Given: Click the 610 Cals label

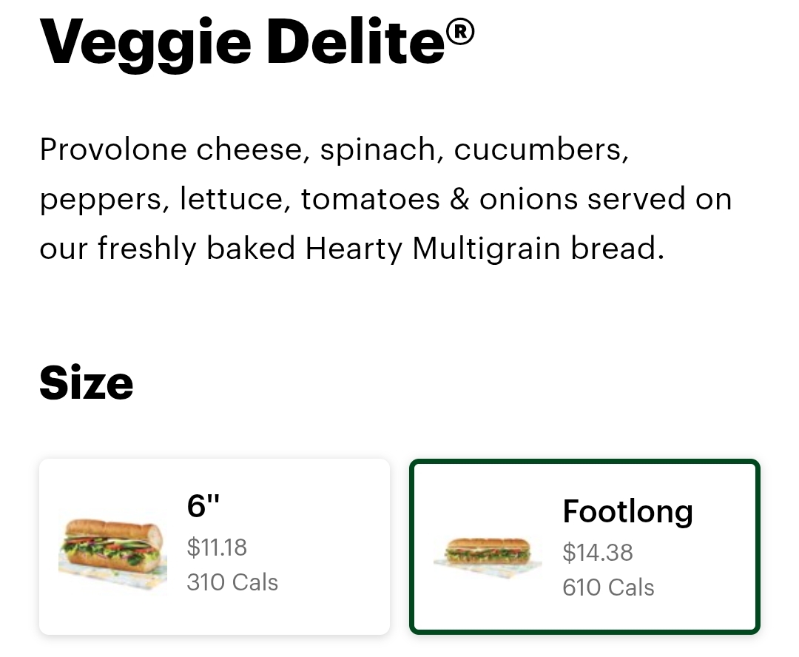Looking at the screenshot, I should 608,587.
